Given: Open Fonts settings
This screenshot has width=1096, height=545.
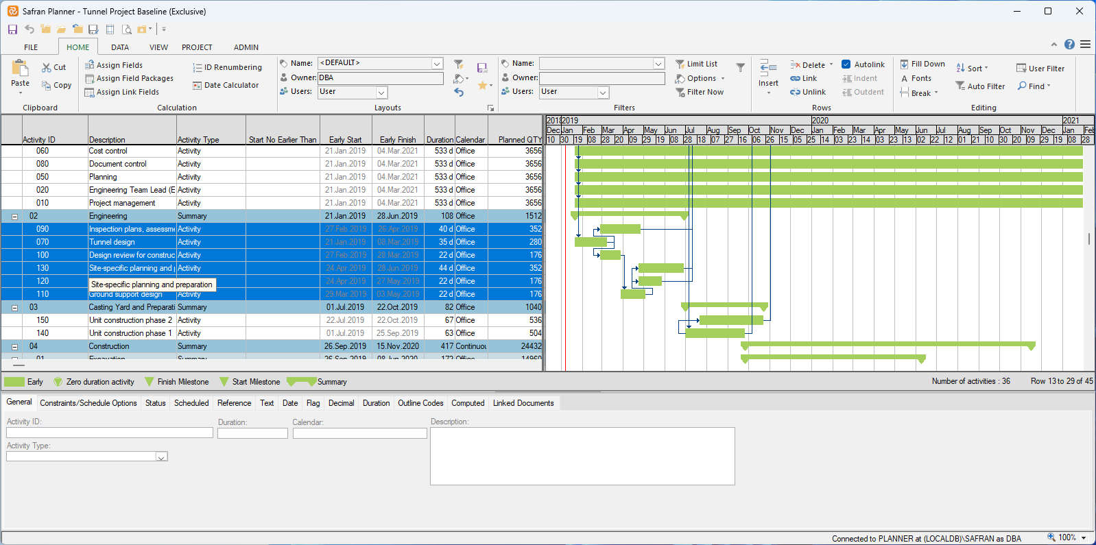Looking at the screenshot, I should point(916,78).
